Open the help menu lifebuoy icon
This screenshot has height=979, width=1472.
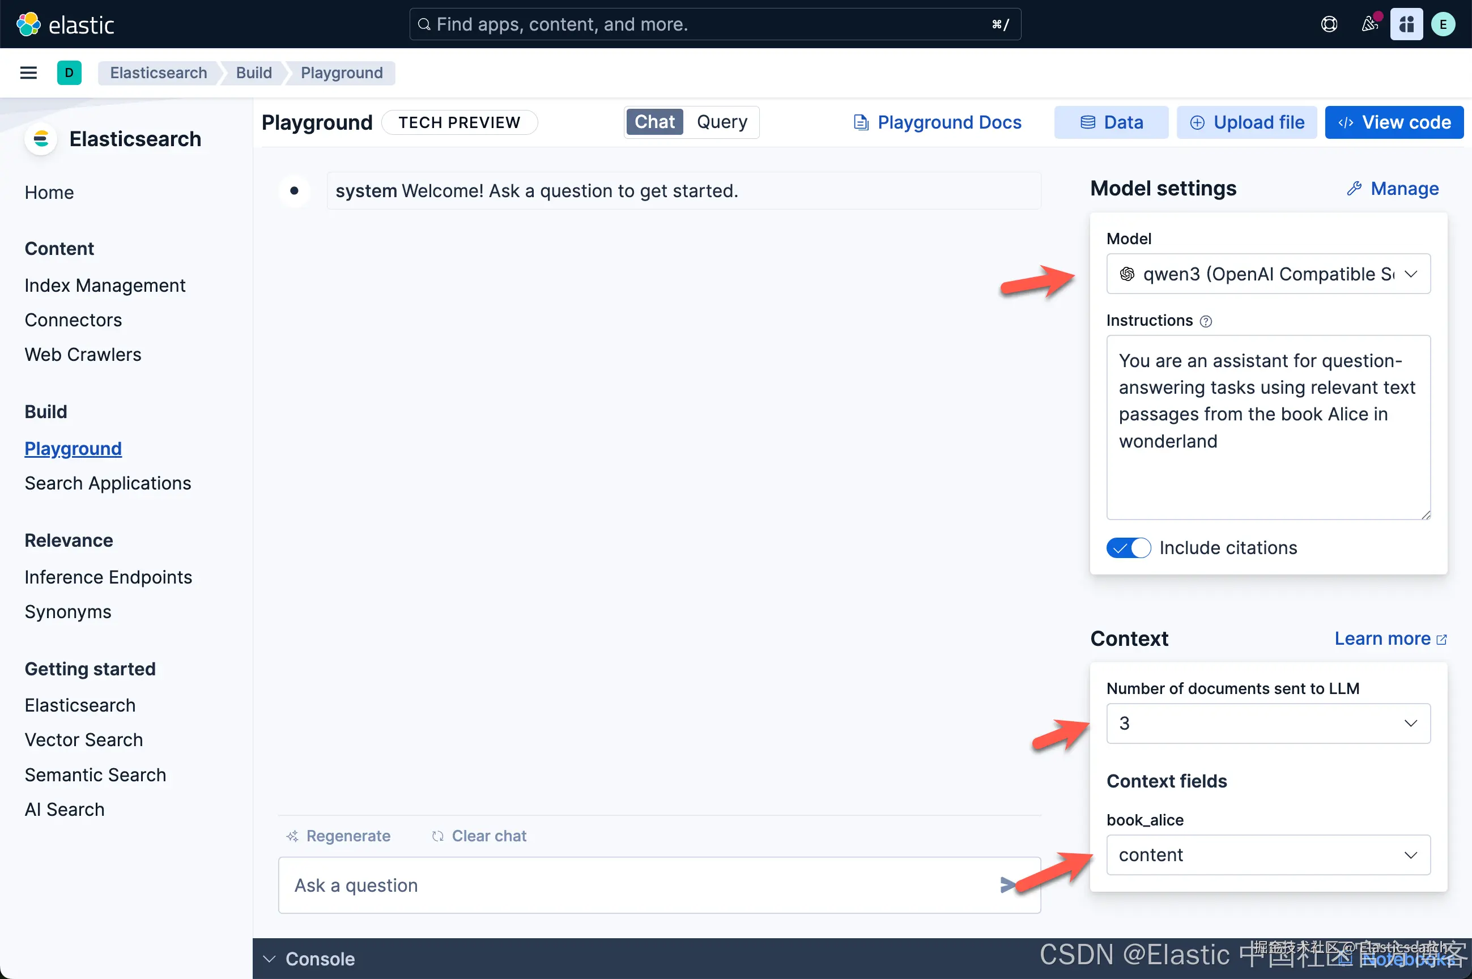(x=1329, y=24)
